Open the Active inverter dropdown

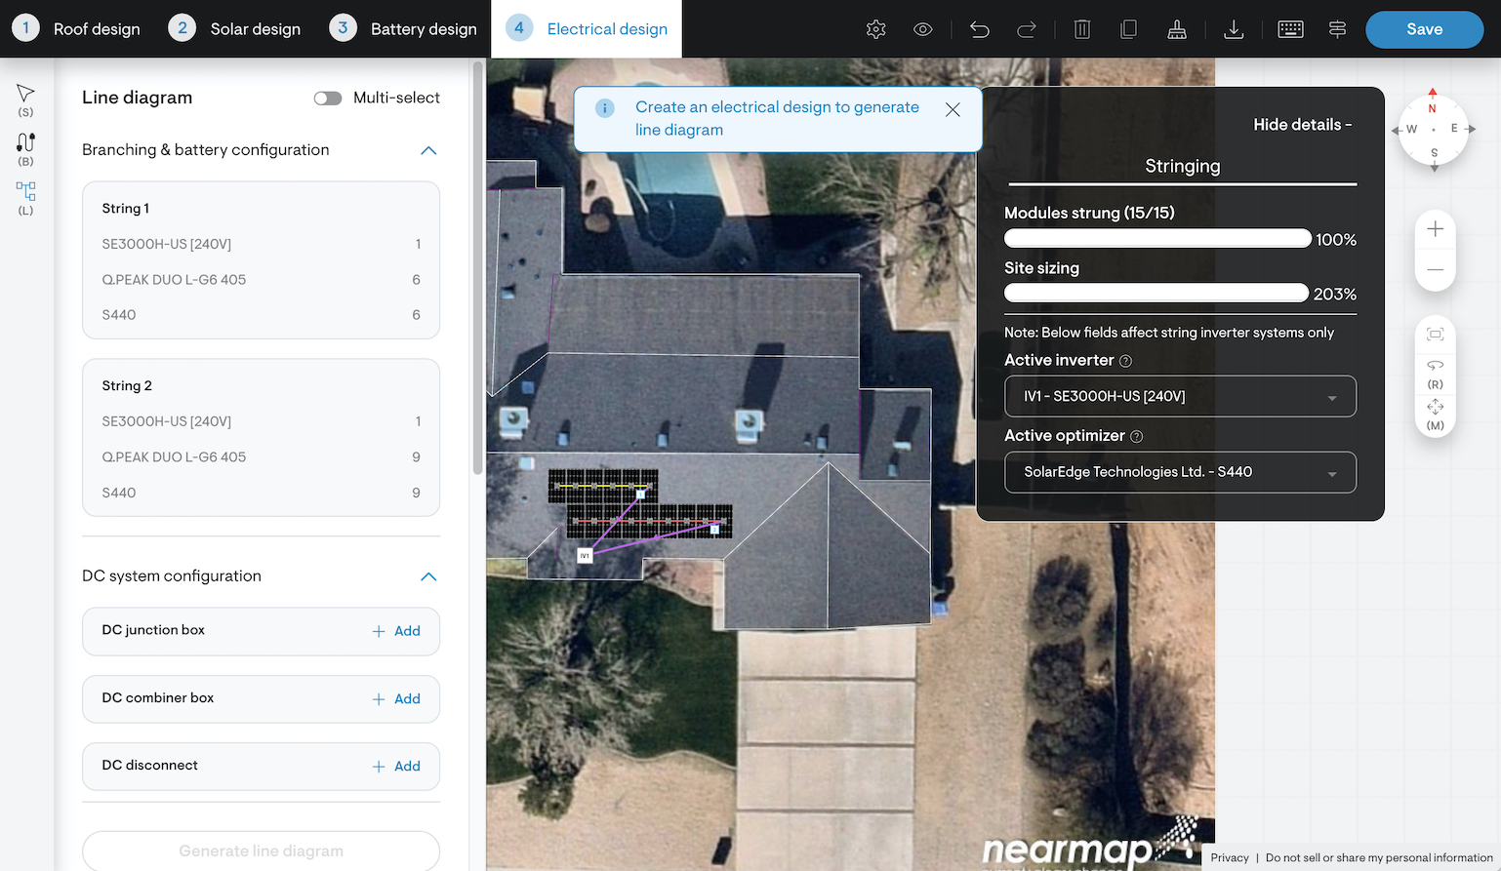(1180, 397)
